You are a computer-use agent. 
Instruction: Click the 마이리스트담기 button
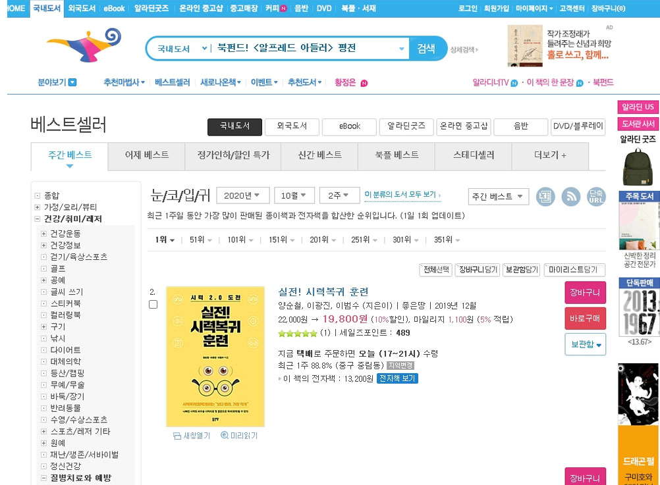[574, 270]
